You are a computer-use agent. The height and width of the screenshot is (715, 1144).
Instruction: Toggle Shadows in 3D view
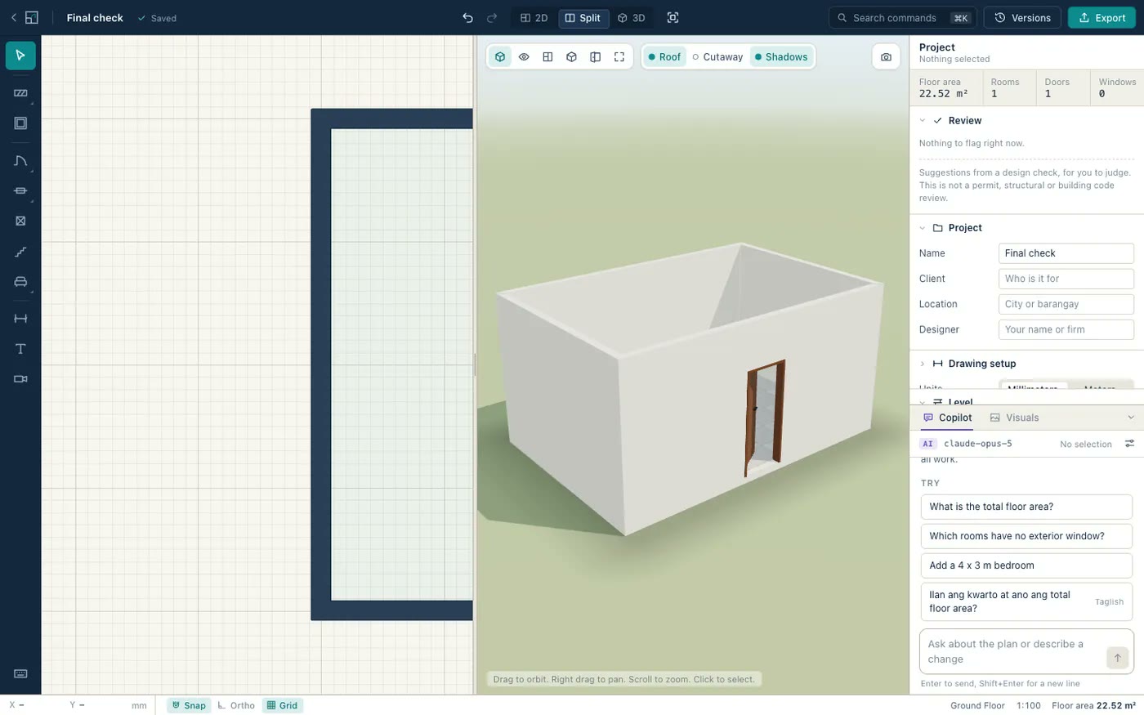781,57
